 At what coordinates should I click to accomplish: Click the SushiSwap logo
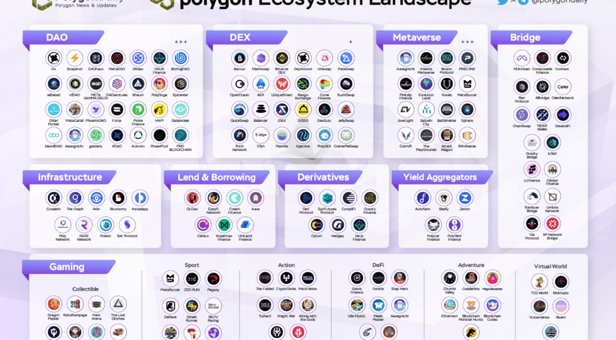point(346,84)
